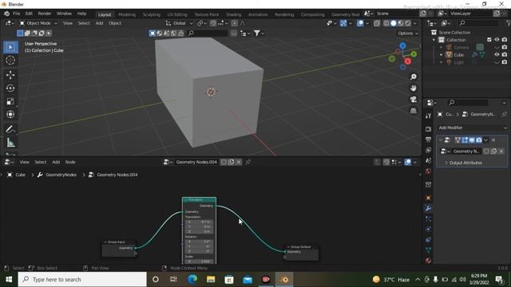
Task: Select the Select Box tool
Action: point(10,48)
